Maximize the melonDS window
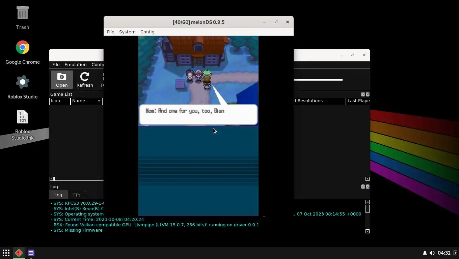 (276, 22)
